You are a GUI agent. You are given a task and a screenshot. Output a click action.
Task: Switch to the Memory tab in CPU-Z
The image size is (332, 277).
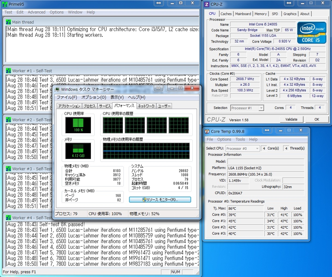coord(260,14)
